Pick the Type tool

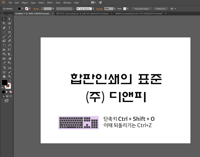pos(9,28)
